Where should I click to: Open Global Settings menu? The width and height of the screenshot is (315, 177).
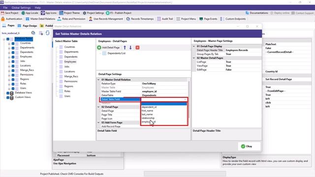click(21, 8)
